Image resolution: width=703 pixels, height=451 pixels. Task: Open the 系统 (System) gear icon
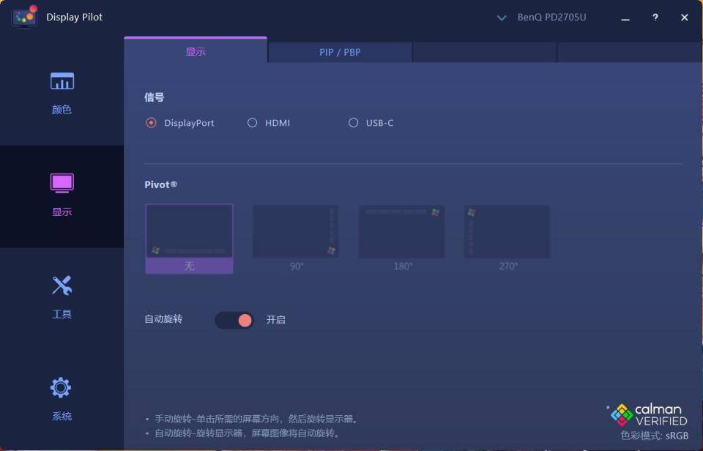point(62,387)
